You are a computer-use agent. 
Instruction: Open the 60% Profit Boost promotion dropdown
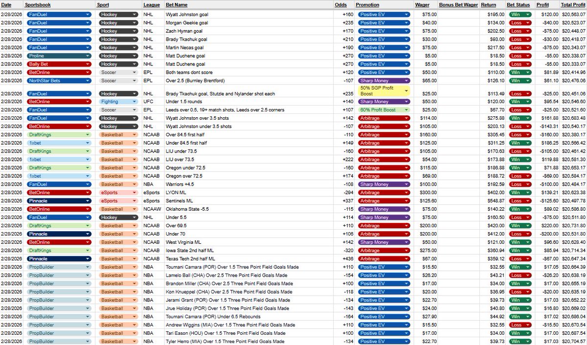pyautogui.click(x=383, y=110)
